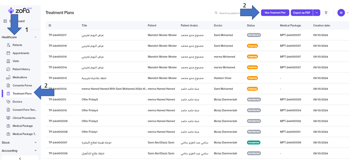Click the filter funnel icon
Viewport: 353px width, 160px height.
tap(326, 13)
